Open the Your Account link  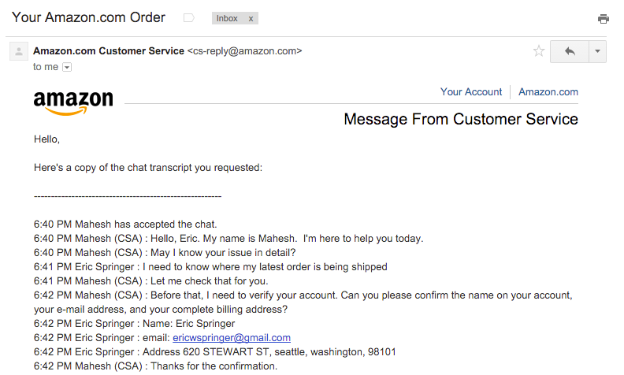point(471,92)
